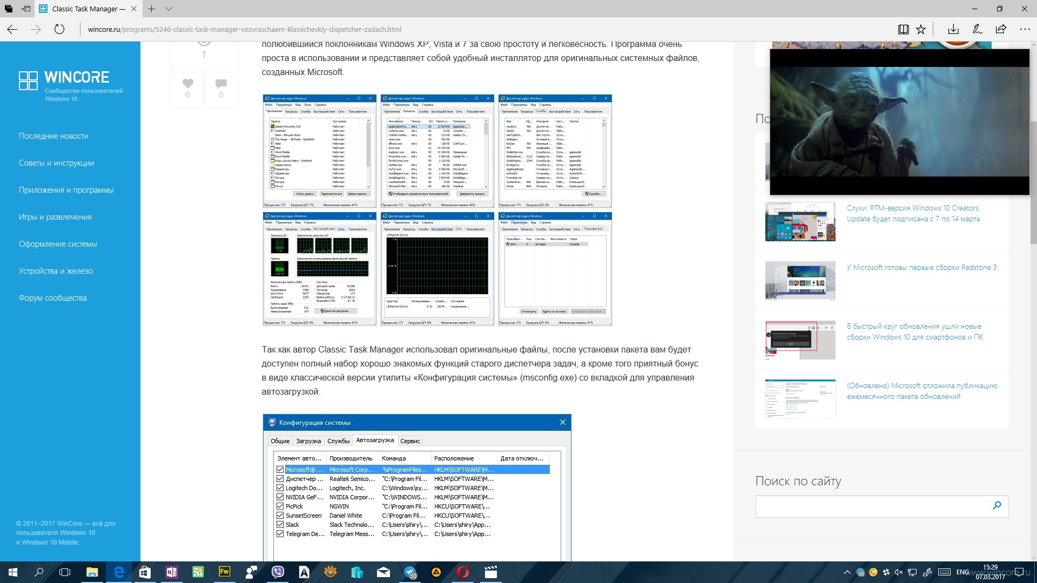
Task: Add page to favorites star
Action: tap(921, 29)
